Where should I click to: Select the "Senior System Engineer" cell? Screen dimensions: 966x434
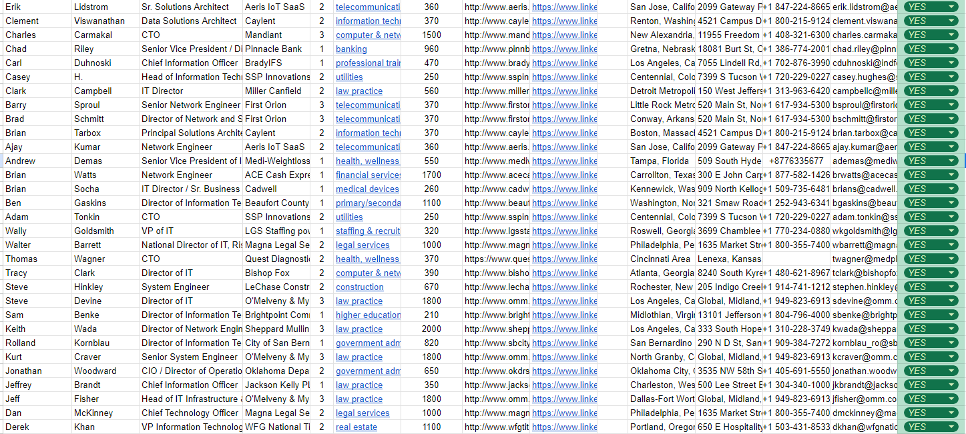pos(191,357)
